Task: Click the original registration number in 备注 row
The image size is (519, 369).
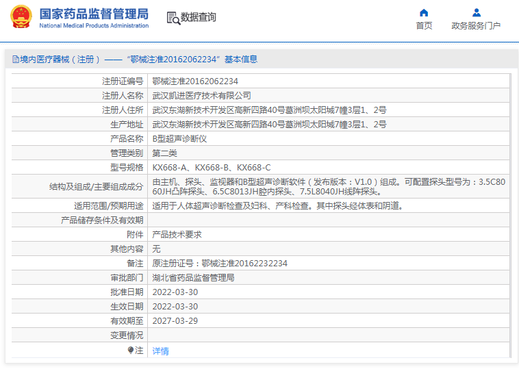Action: 219,263
